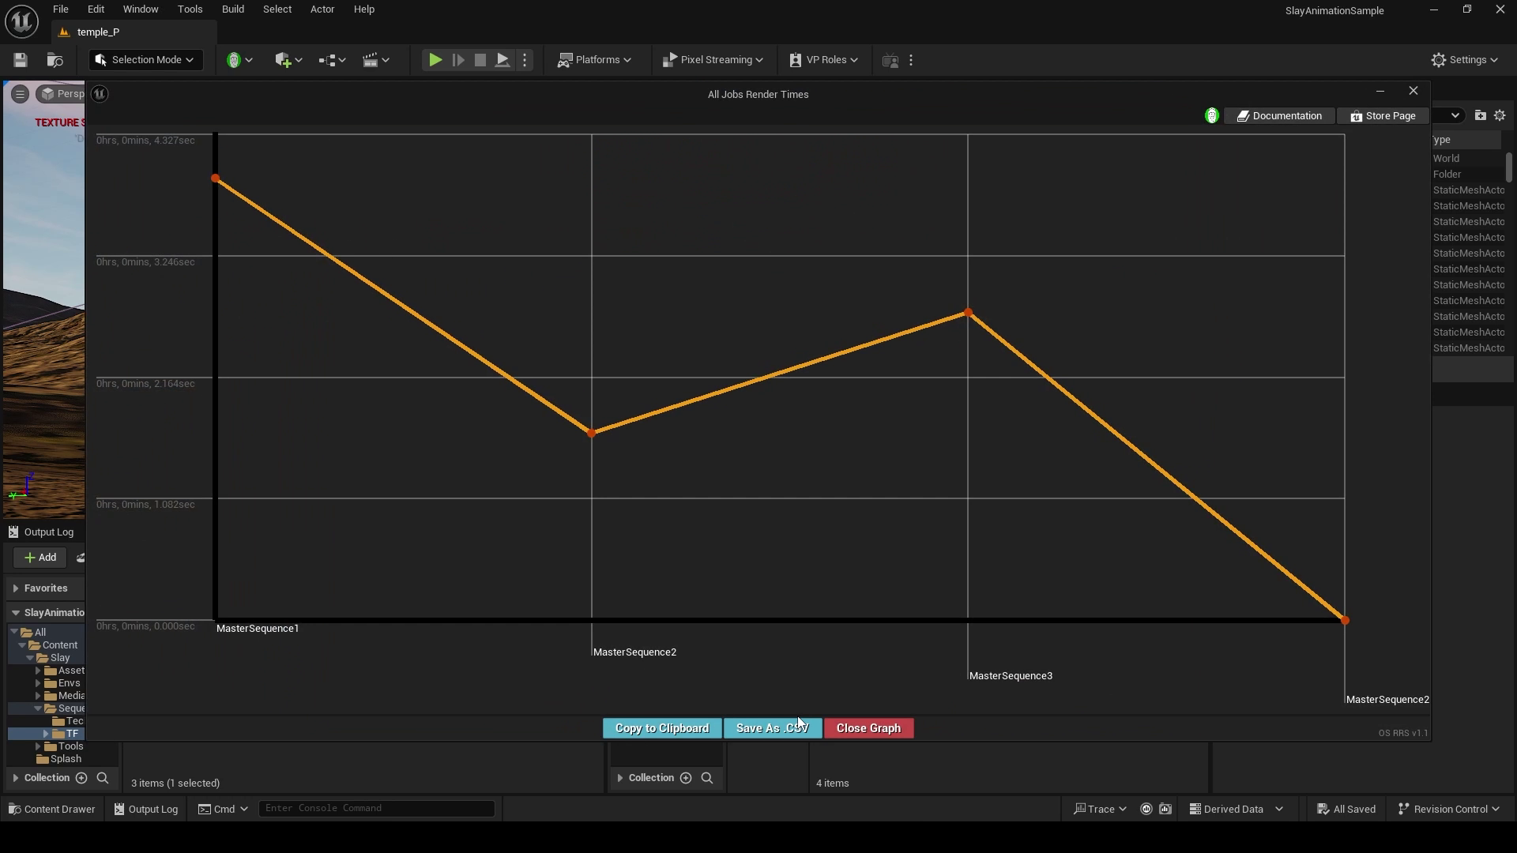Open the Blueprints node-graph toolbar icon
This screenshot has width=1517, height=853.
332,60
